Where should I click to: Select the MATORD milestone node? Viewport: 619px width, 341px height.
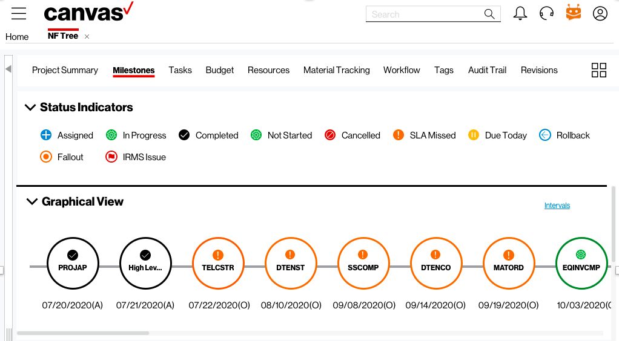(x=509, y=263)
